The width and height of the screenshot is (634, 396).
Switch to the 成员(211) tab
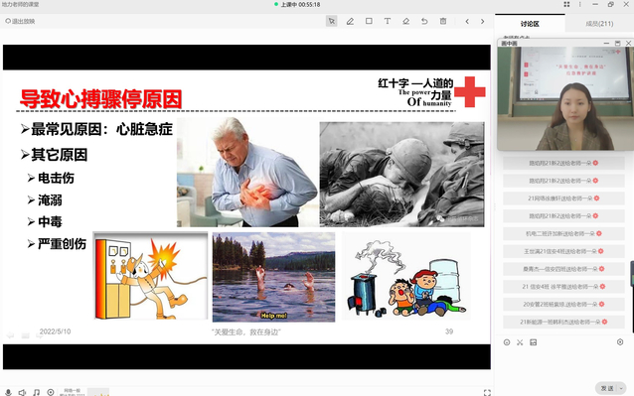coord(599,24)
